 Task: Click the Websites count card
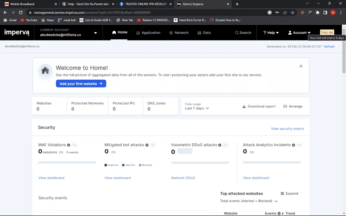pyautogui.click(x=49, y=106)
